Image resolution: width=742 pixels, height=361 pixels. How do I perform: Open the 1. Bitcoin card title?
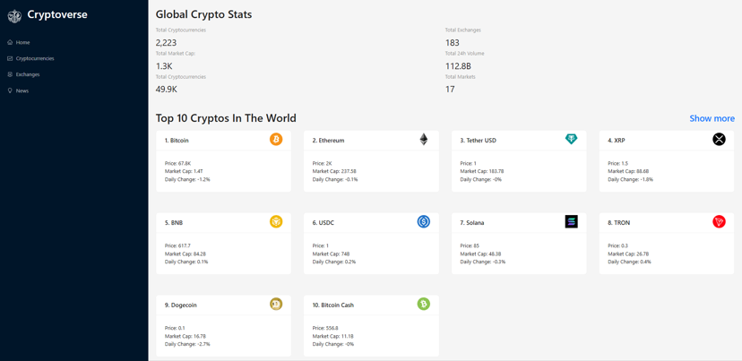click(x=177, y=141)
